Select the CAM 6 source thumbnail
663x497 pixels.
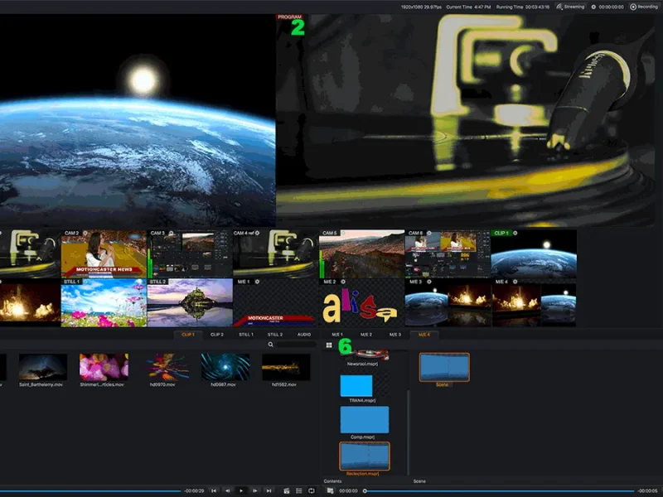click(x=448, y=253)
